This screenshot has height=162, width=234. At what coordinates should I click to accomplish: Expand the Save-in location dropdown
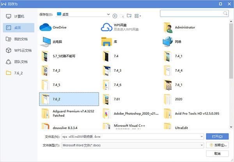pos(108,14)
